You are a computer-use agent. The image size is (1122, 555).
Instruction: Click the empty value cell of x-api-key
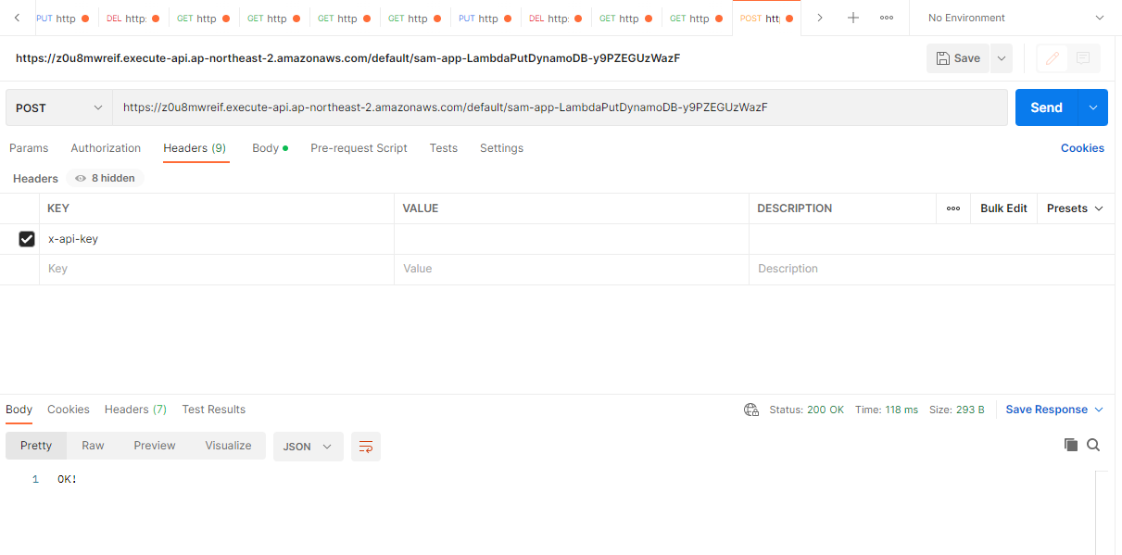coord(572,239)
